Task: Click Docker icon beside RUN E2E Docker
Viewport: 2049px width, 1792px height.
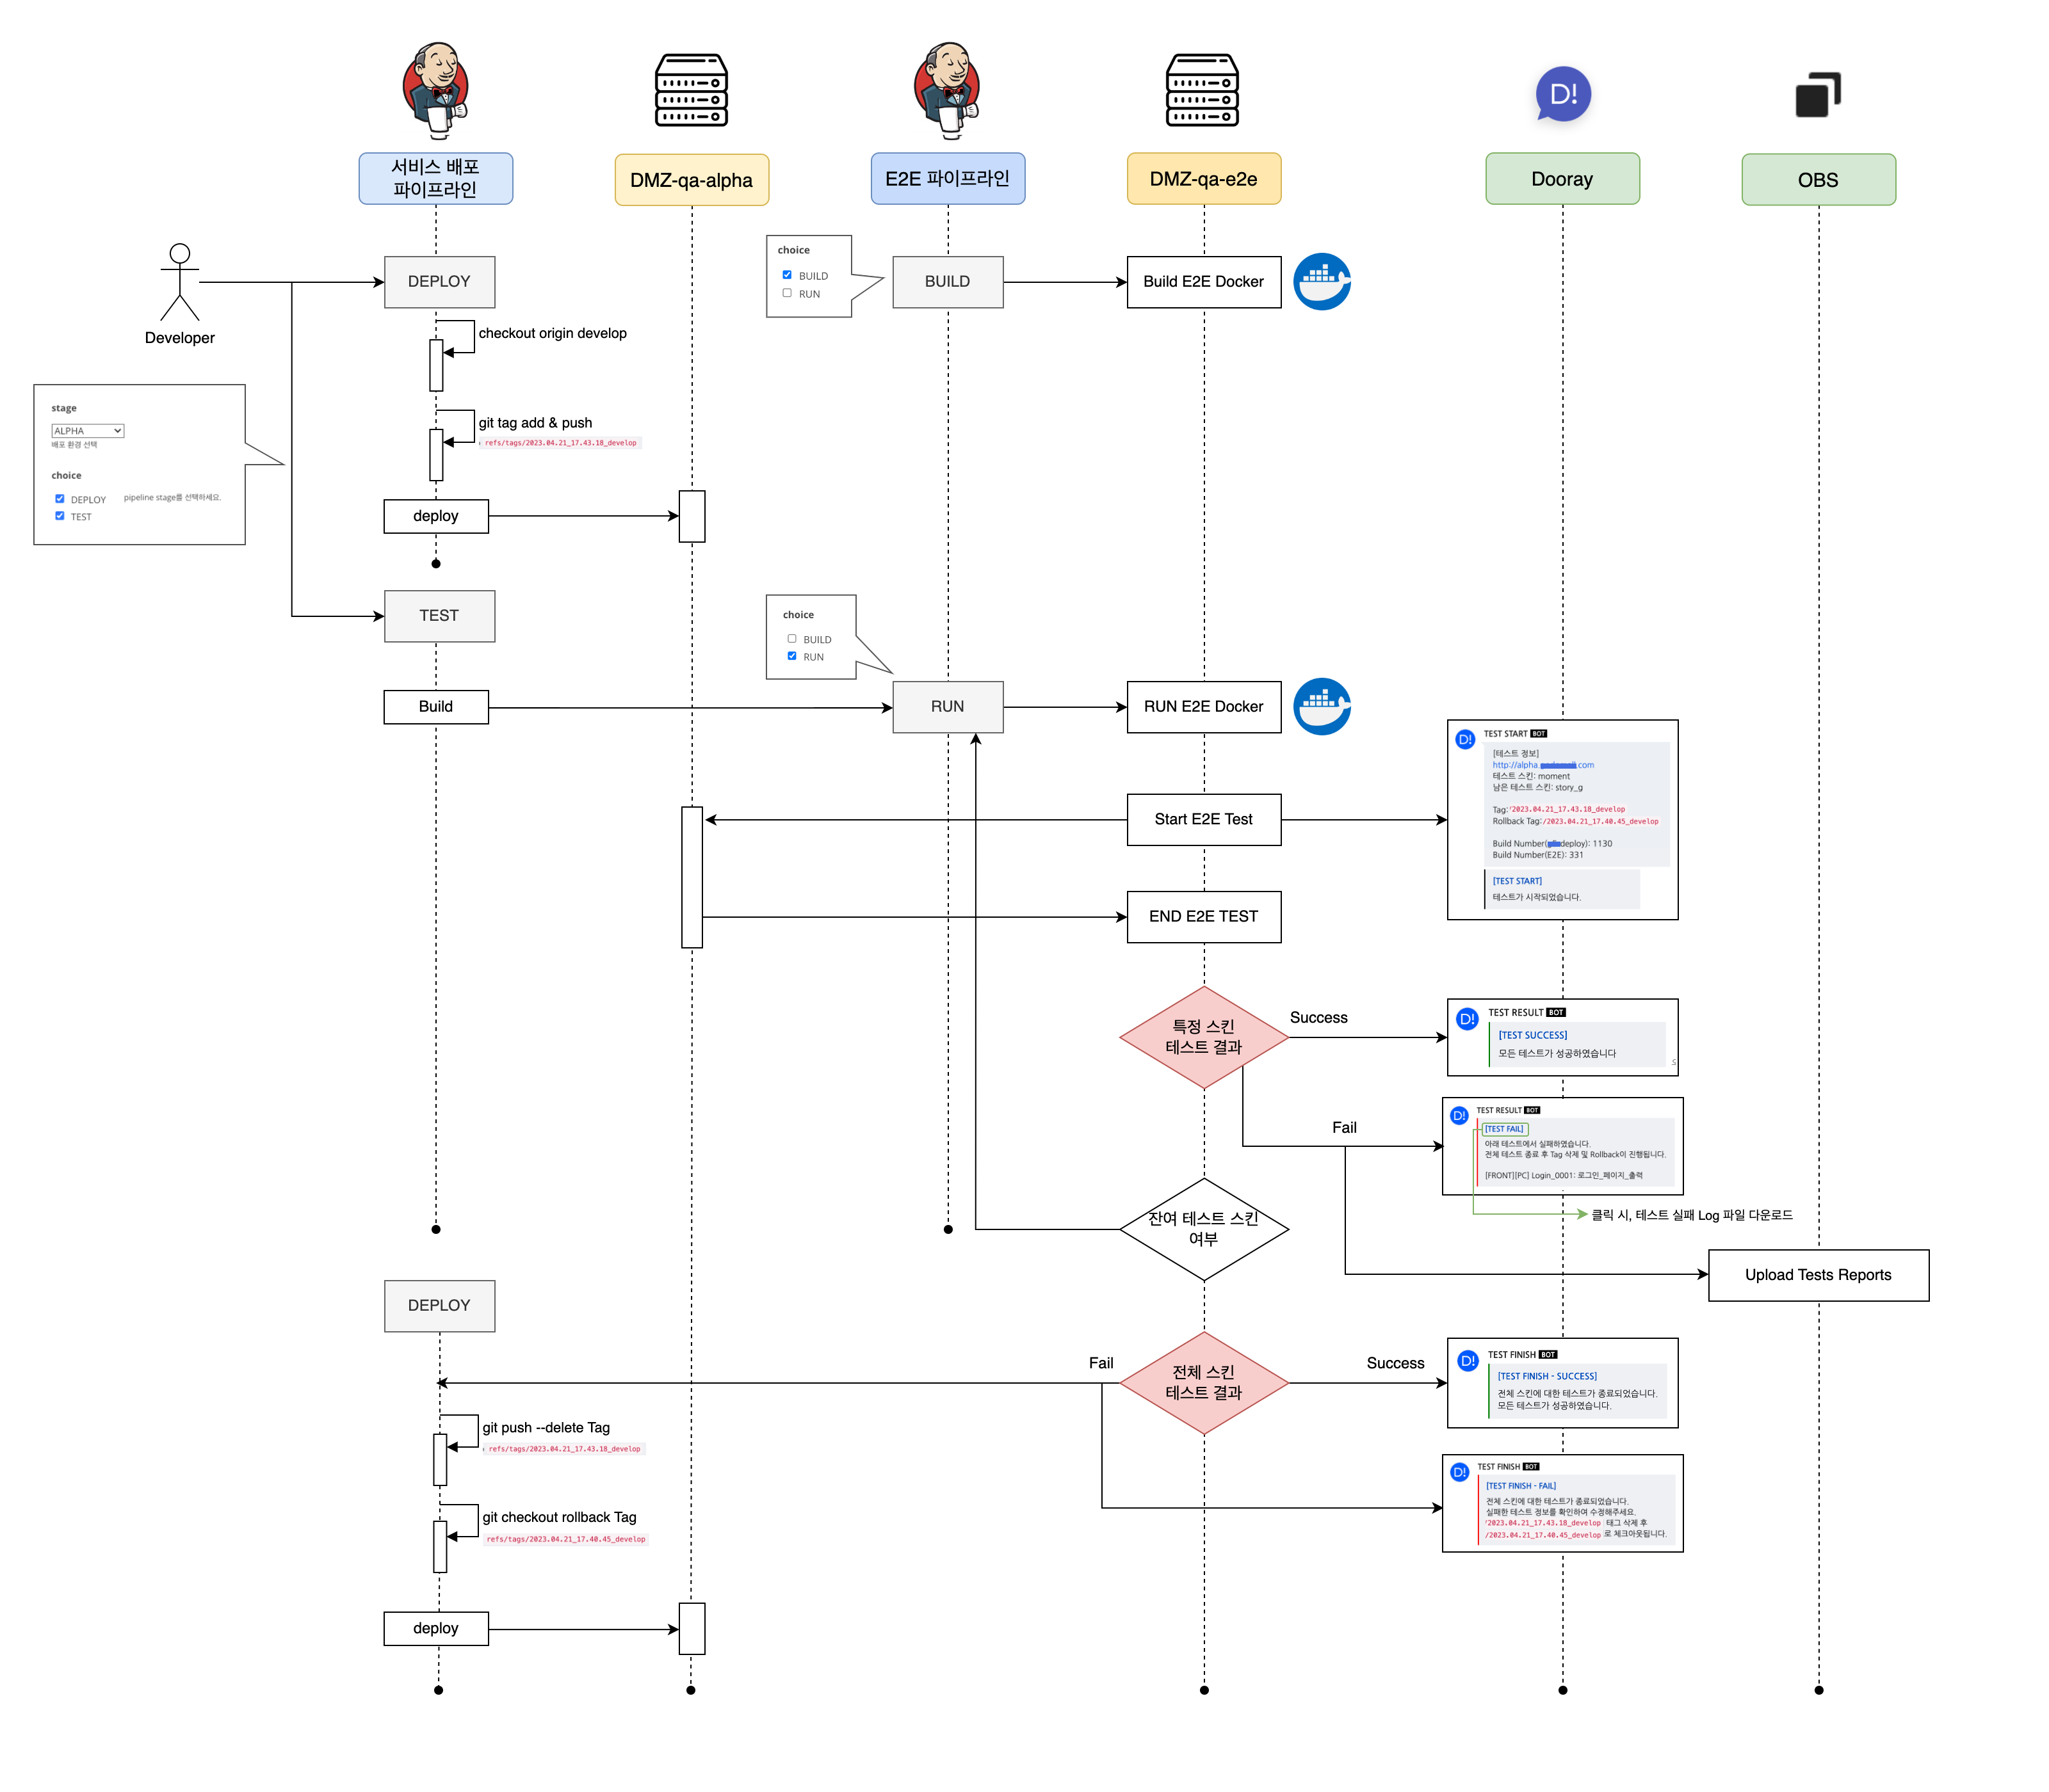Action: click(1322, 707)
